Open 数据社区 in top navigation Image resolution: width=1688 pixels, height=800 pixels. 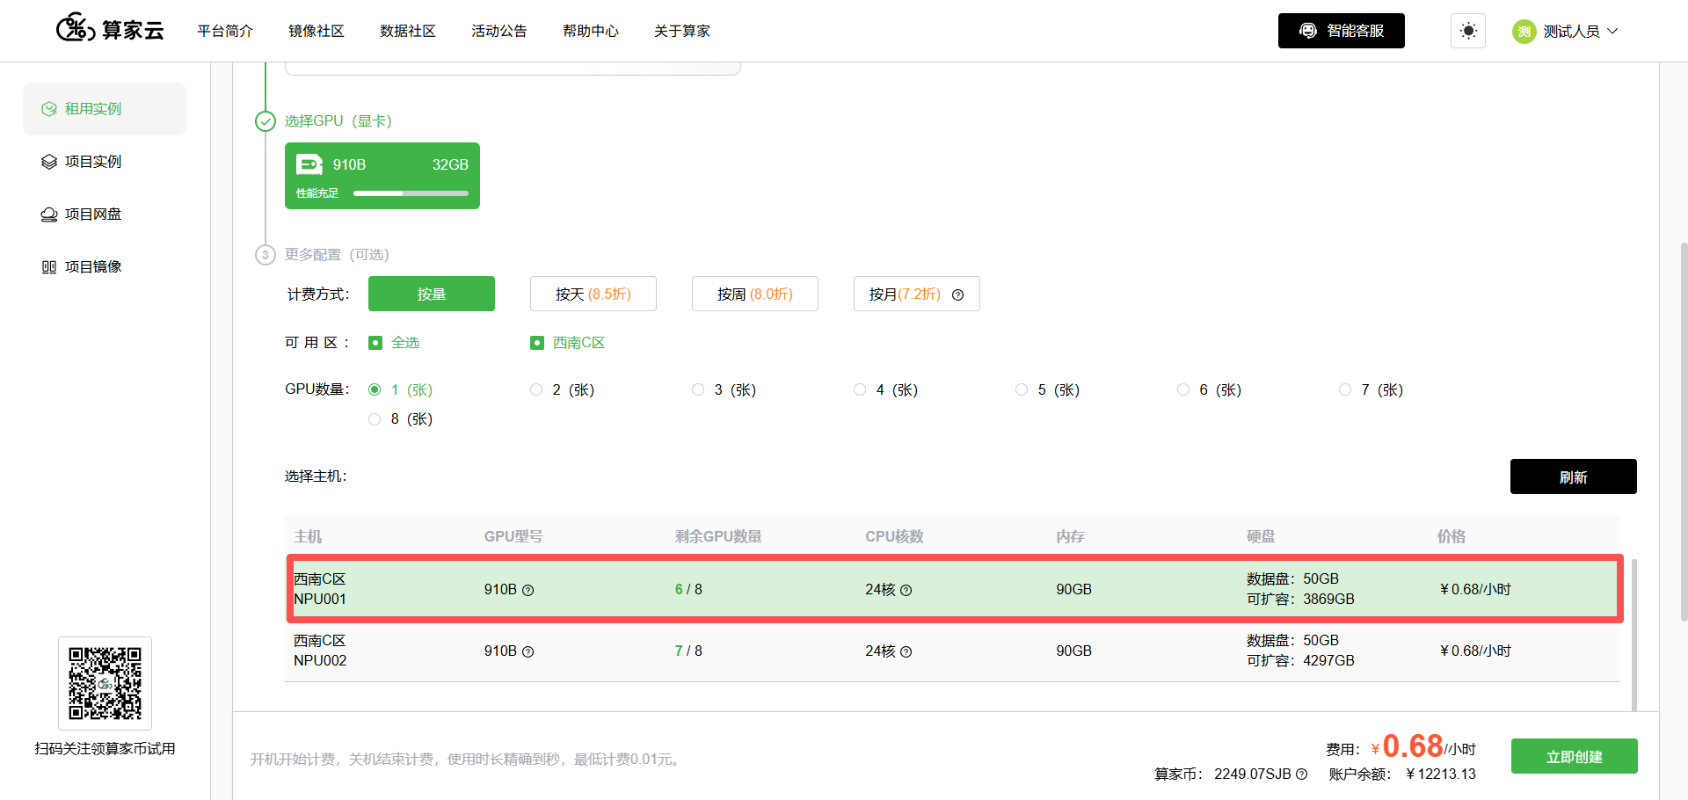408,31
